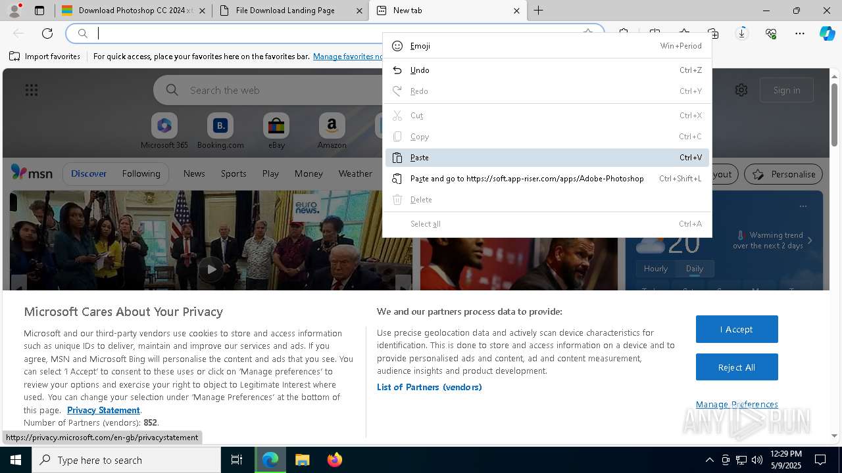Viewport: 842px width, 473px height.
Task: Open the Copilot sidebar icon
Action: (828, 34)
